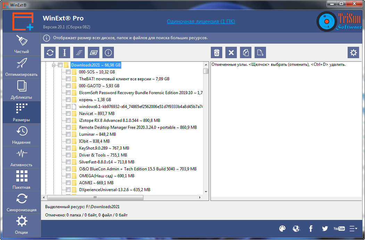The height and width of the screenshot is (240, 365).
Task: Click the slanted lines toolbar icon
Action: [79, 53]
